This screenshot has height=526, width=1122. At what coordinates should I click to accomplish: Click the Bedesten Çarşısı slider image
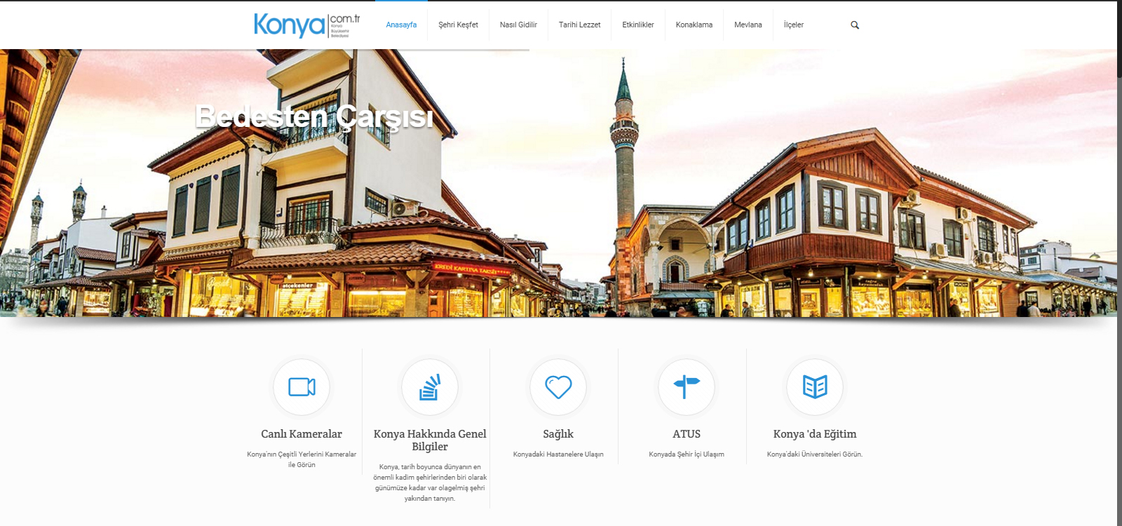click(x=561, y=210)
